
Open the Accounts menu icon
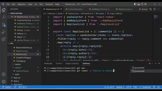(4, 74)
